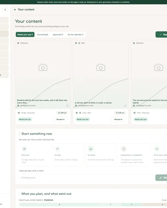Click calendar icon beside '30 Sep'

pos(19,113)
